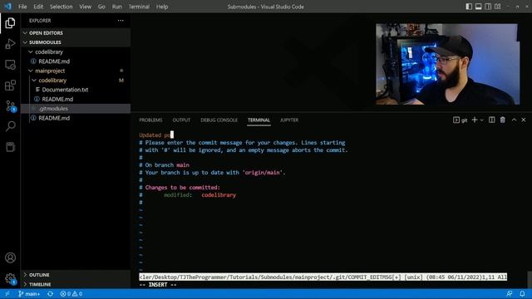Switch to the Debug Console tab
The height and width of the screenshot is (299, 532).
click(x=219, y=120)
